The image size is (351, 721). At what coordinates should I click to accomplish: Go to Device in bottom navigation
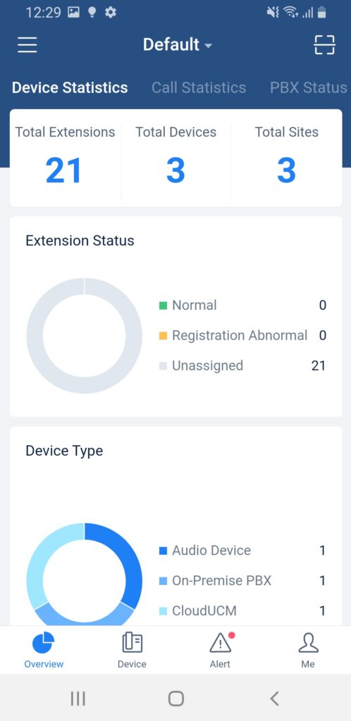click(132, 650)
